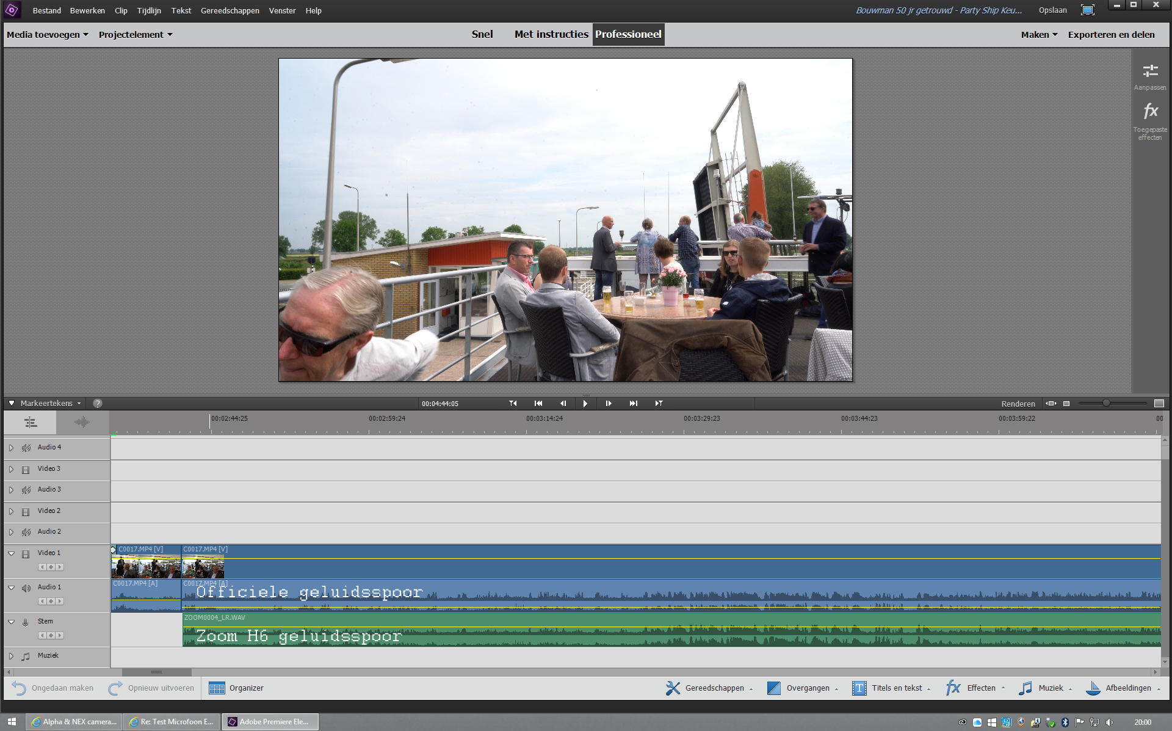Go to previous keyframe on Audio 1
The height and width of the screenshot is (731, 1172).
(42, 602)
